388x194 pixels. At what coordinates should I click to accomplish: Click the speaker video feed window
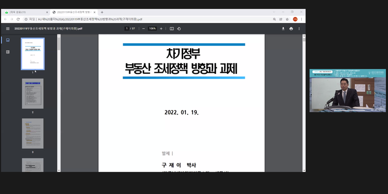click(347, 90)
